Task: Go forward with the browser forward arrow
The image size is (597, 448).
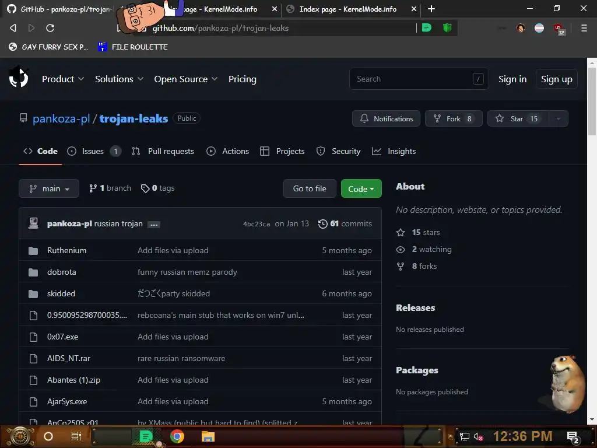Action: (x=31, y=28)
